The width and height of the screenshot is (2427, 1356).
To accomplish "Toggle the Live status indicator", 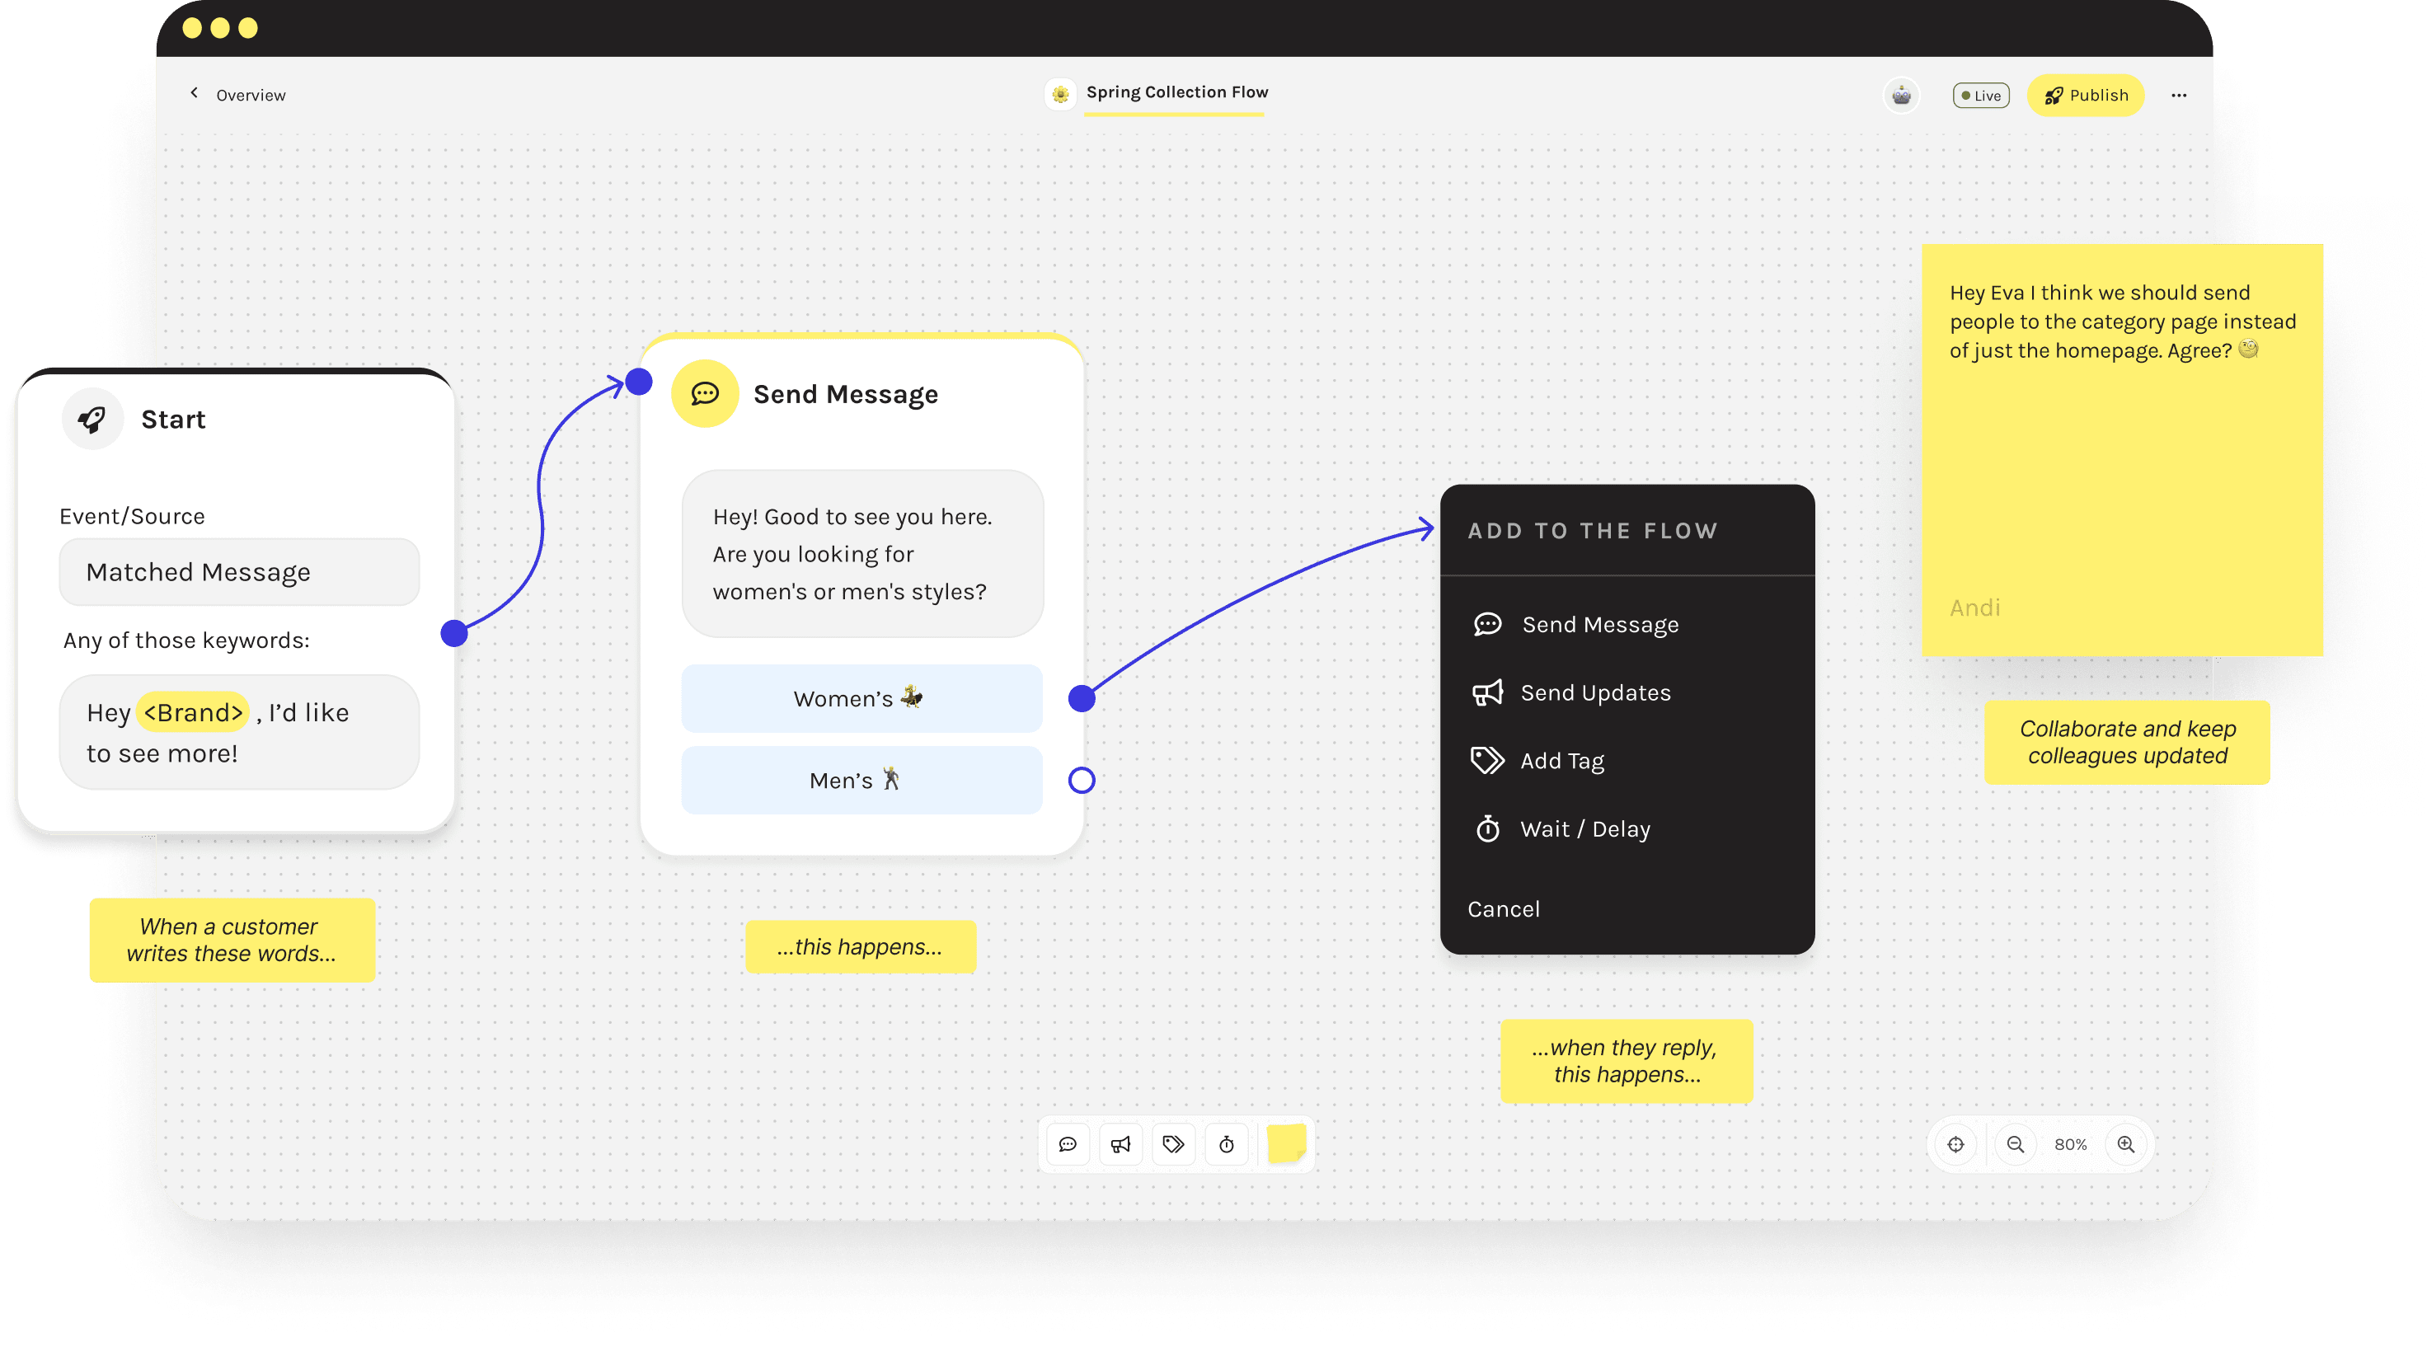I will (x=1979, y=95).
